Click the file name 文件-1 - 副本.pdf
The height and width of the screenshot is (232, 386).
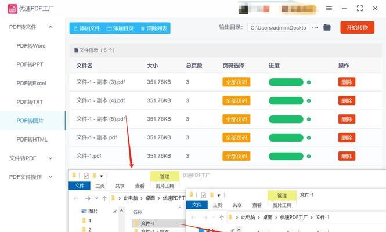(96, 137)
